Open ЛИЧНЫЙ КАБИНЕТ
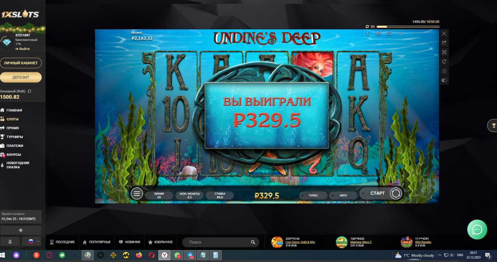The width and height of the screenshot is (497, 262). click(x=21, y=63)
